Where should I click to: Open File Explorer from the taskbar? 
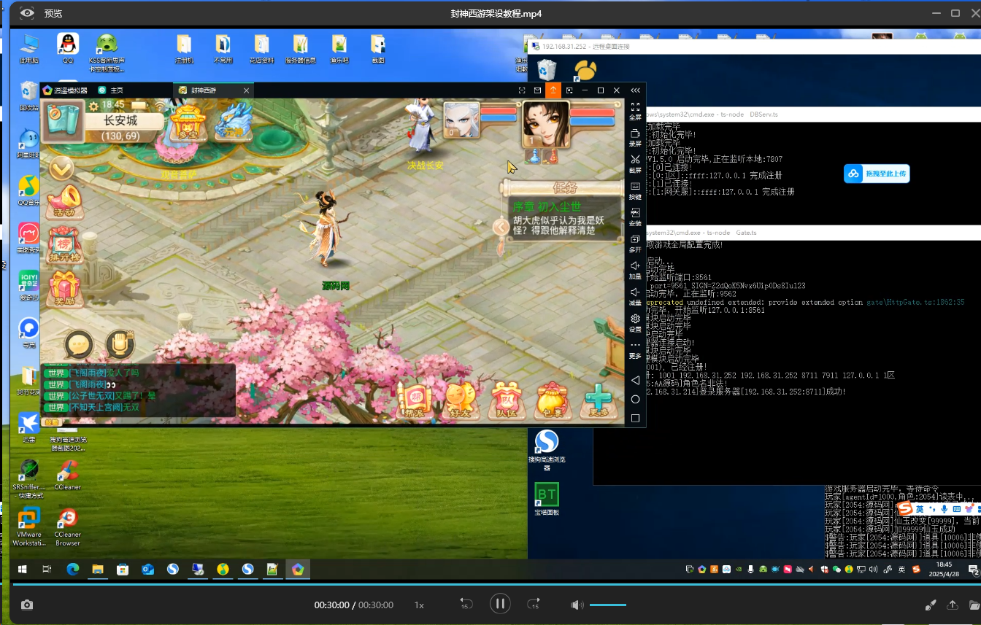97,570
